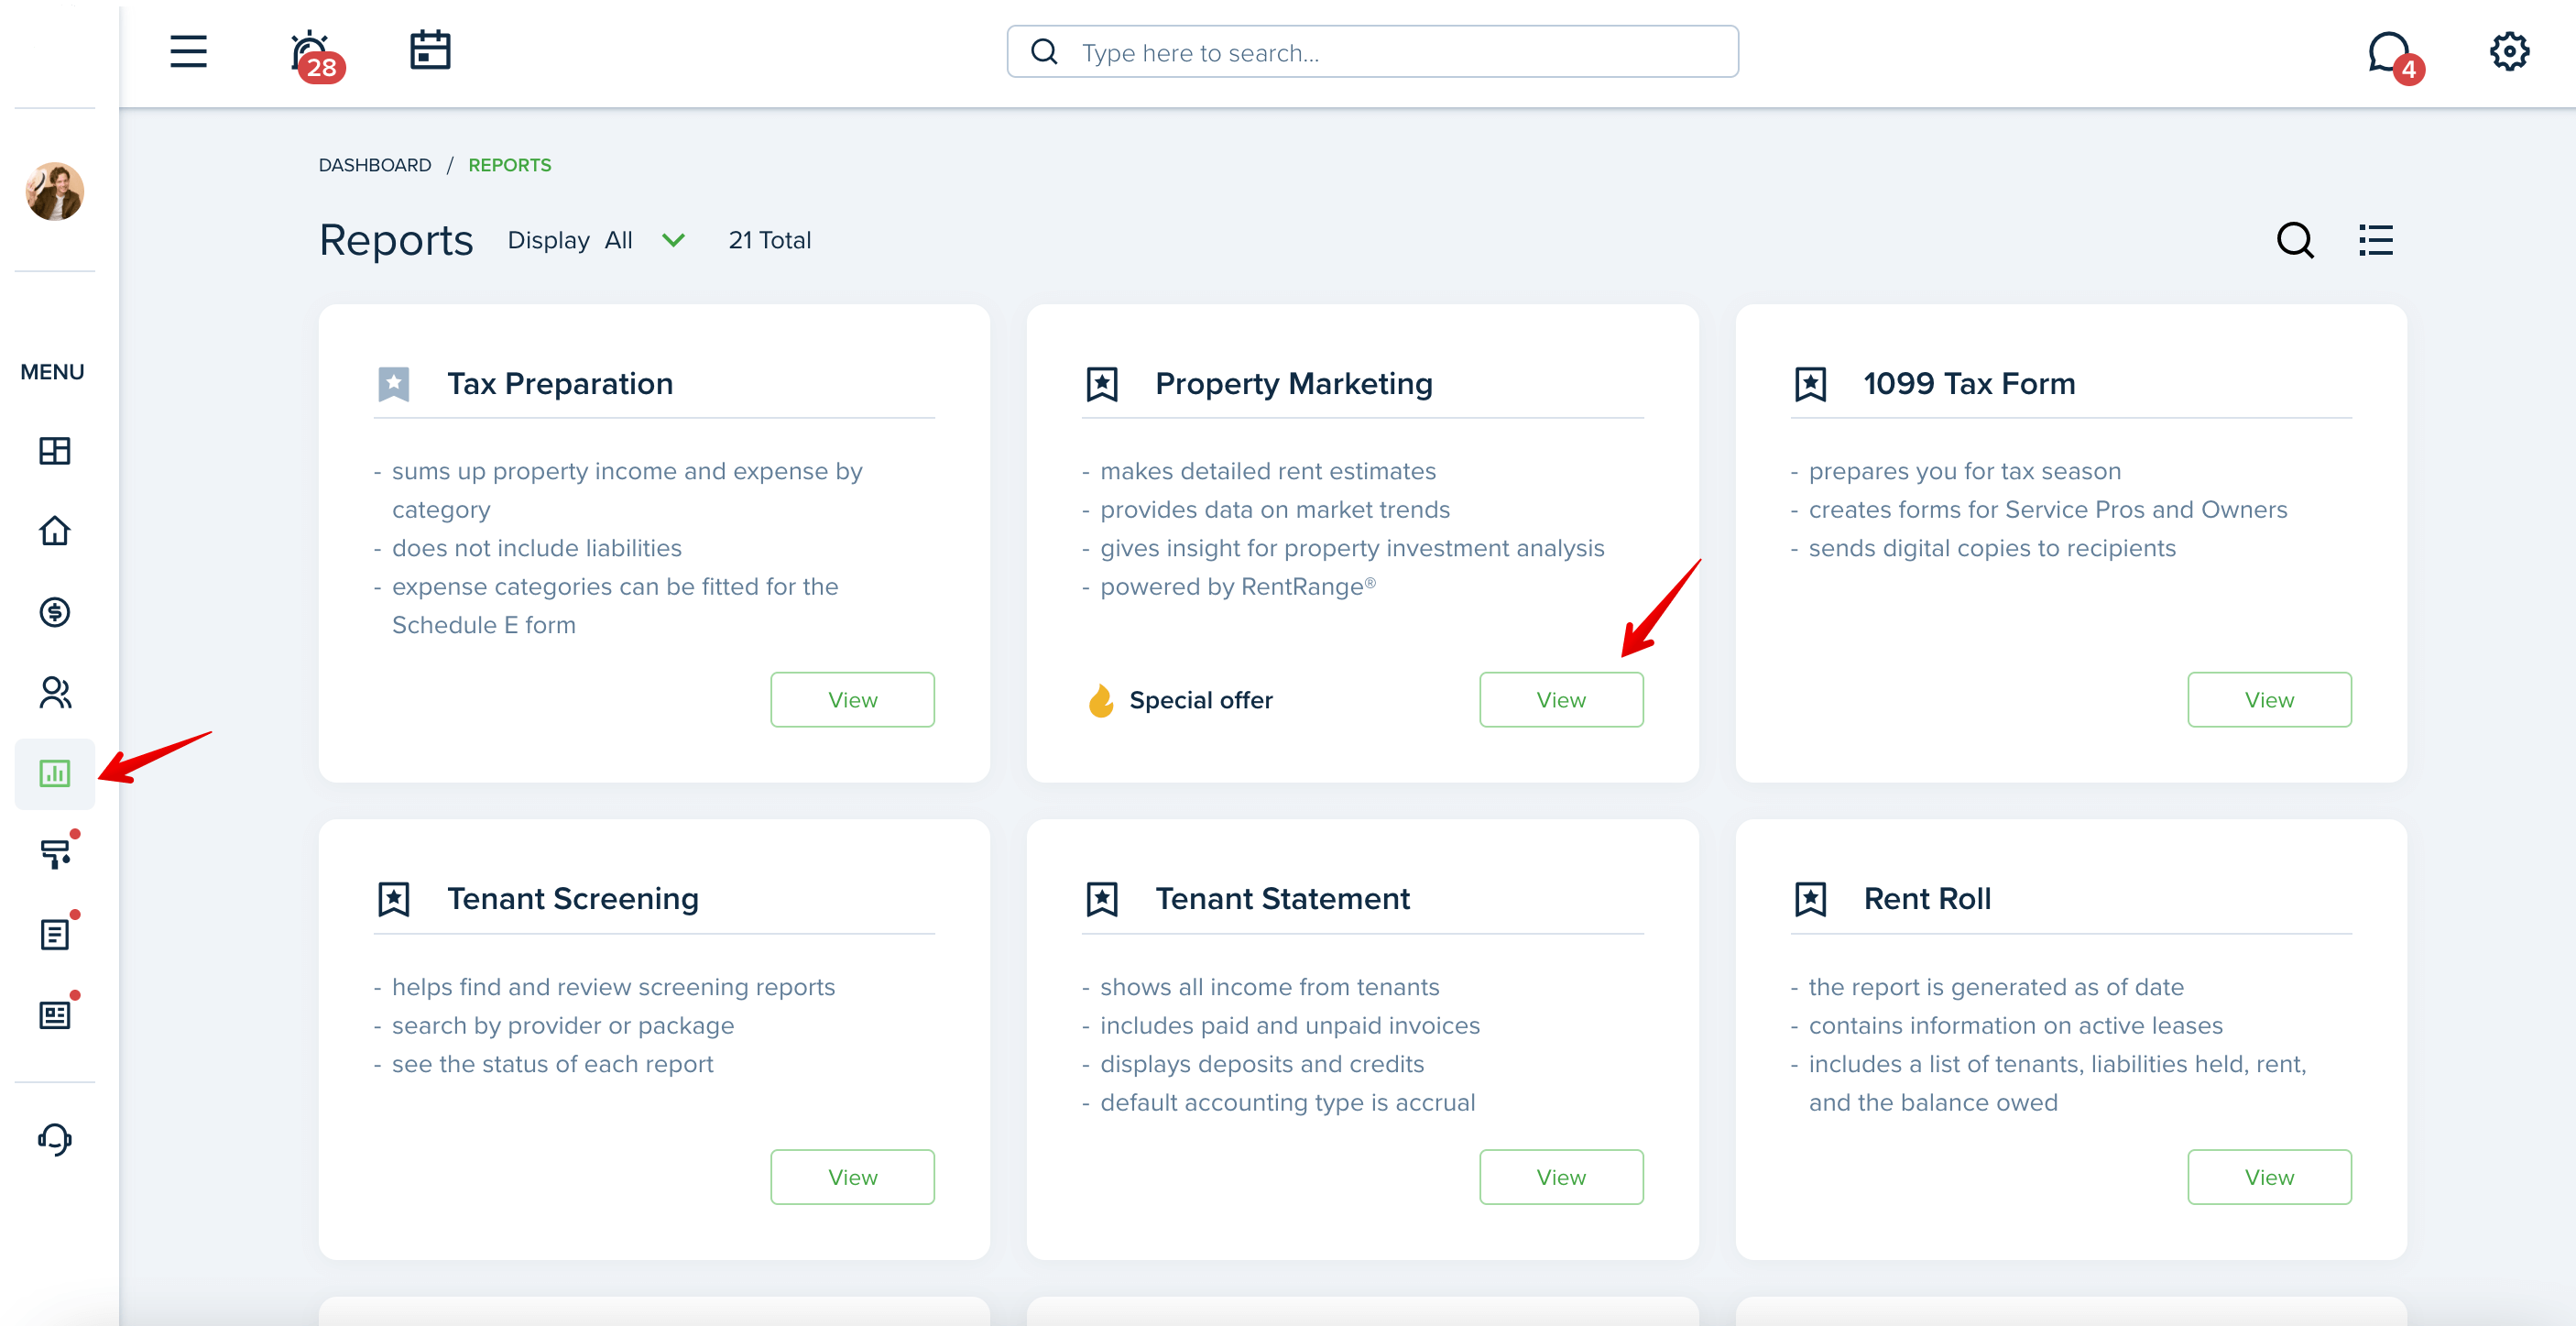
Task: Click 'does not include liabilities' text
Action: point(536,548)
